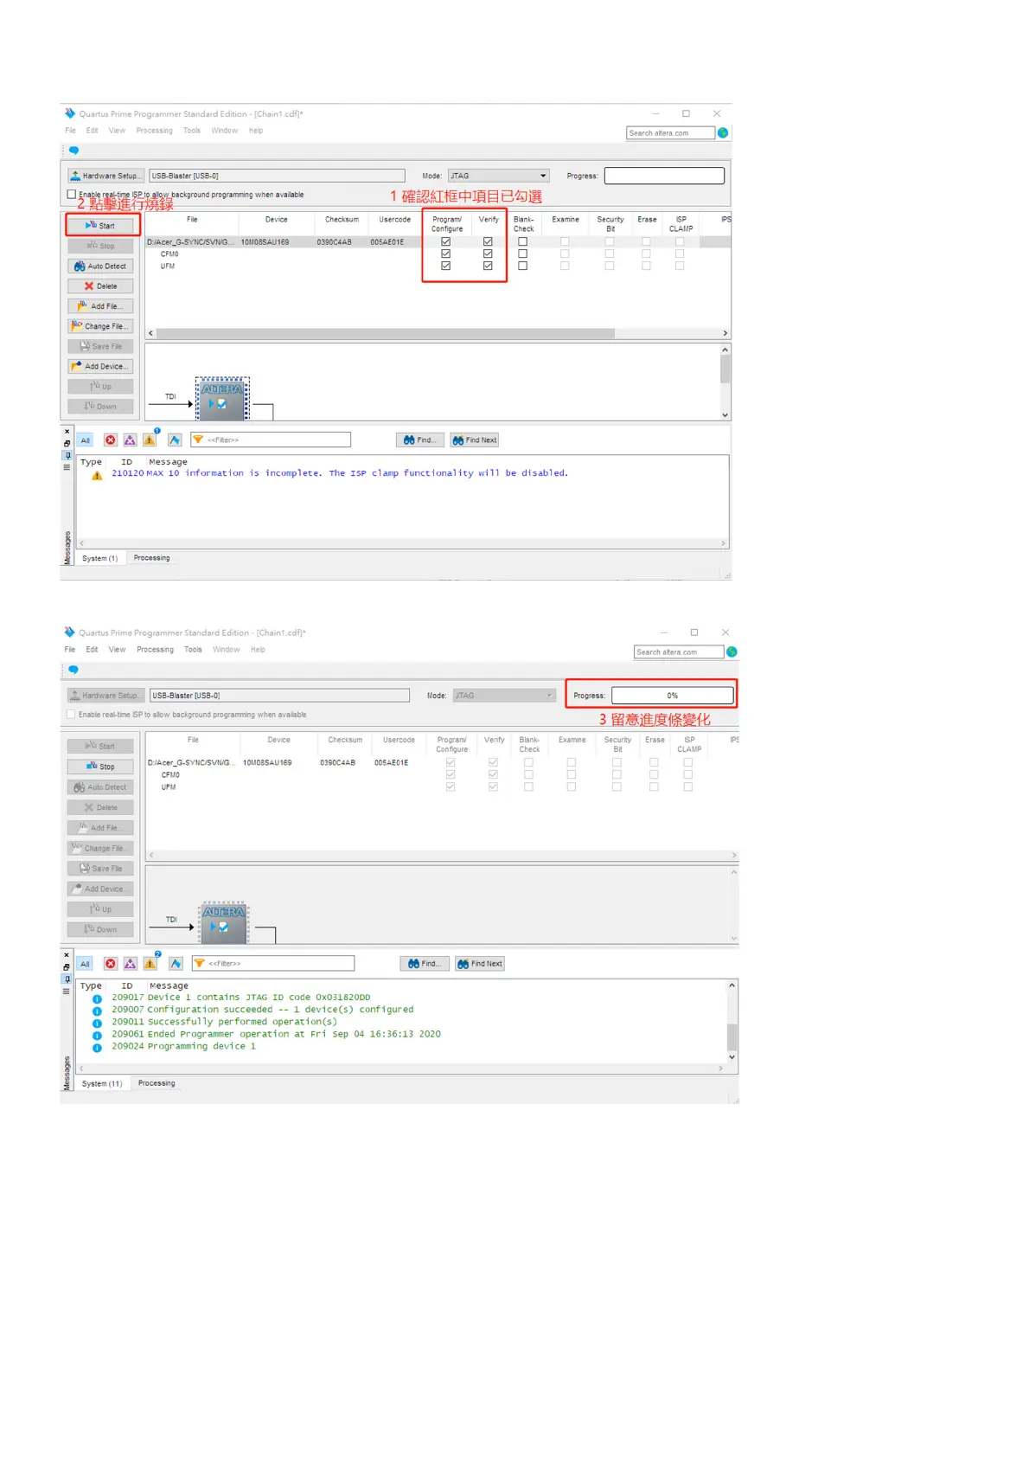Toggle blue flag message filter, lower window
Image resolution: width=1029 pixels, height=1457 pixels.
pyautogui.click(x=176, y=964)
